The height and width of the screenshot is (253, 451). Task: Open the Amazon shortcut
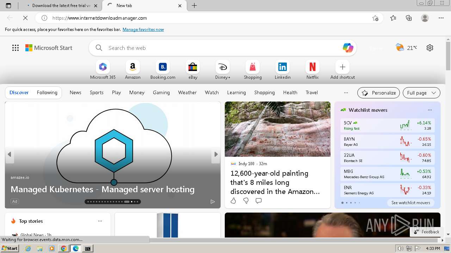point(132,70)
